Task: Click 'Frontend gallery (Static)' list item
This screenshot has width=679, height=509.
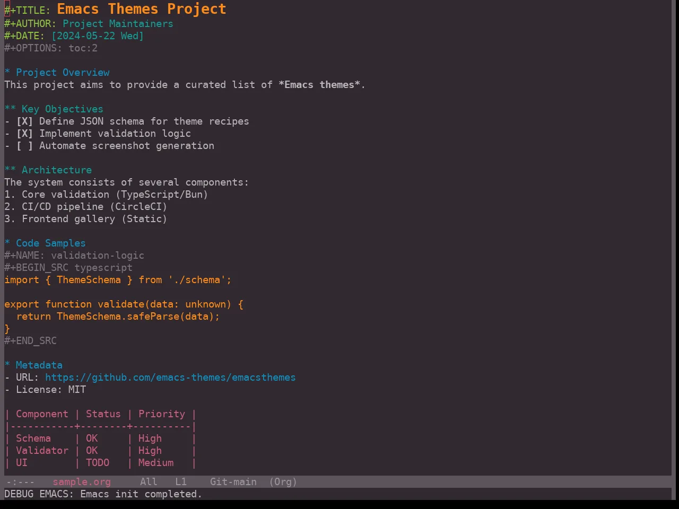Action: click(x=86, y=219)
